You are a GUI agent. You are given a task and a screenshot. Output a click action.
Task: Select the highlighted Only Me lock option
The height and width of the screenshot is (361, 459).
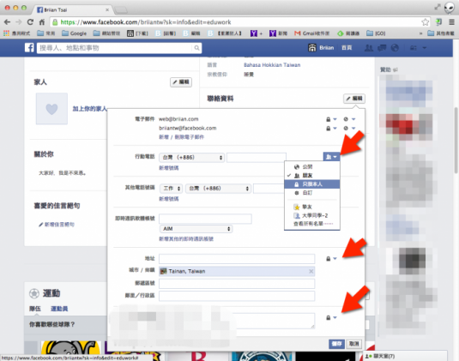click(312, 184)
